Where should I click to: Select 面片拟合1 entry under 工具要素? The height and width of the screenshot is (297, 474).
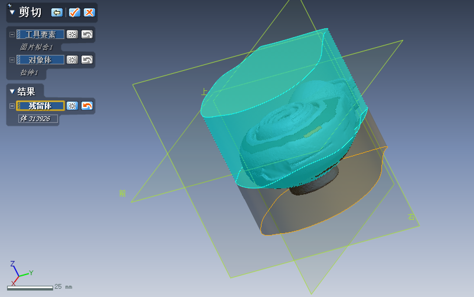coord(36,47)
